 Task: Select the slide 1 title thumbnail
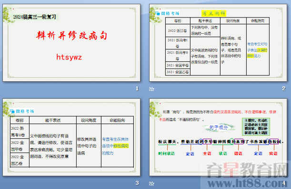pos(71,43)
